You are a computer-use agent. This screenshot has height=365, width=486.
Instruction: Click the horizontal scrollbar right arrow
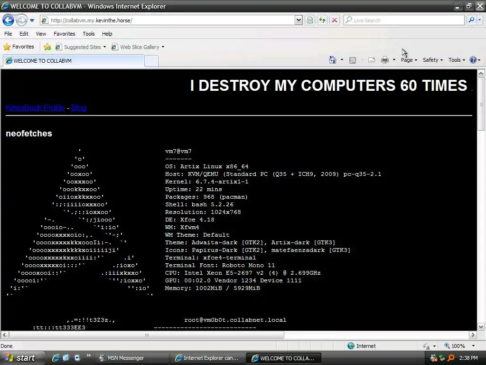click(473, 335)
